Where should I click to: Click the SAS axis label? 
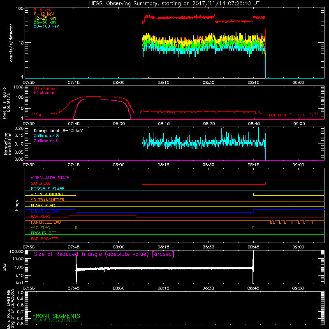tap(4, 267)
